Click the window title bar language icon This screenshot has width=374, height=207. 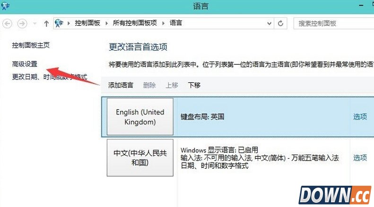point(5,6)
